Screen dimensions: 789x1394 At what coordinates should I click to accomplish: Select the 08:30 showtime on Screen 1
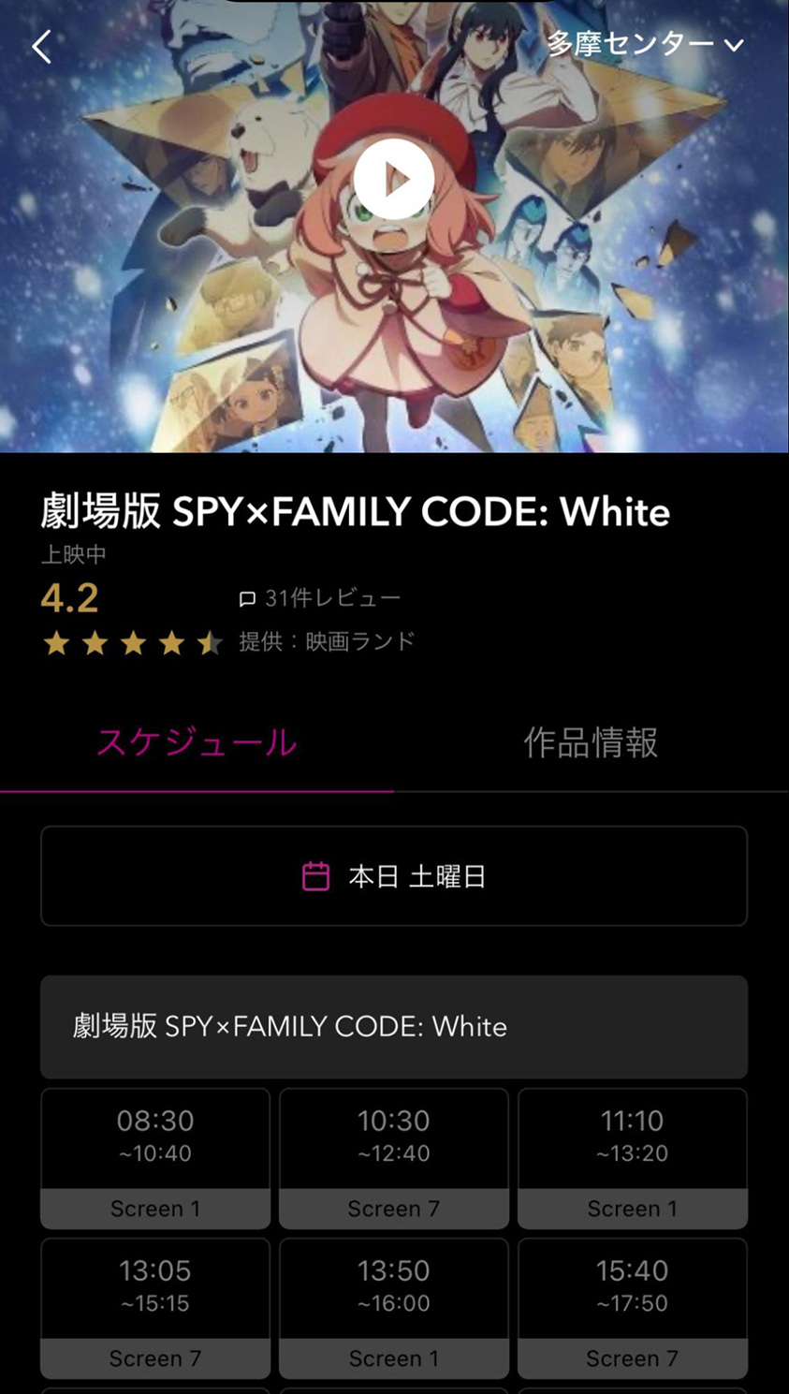click(155, 1158)
